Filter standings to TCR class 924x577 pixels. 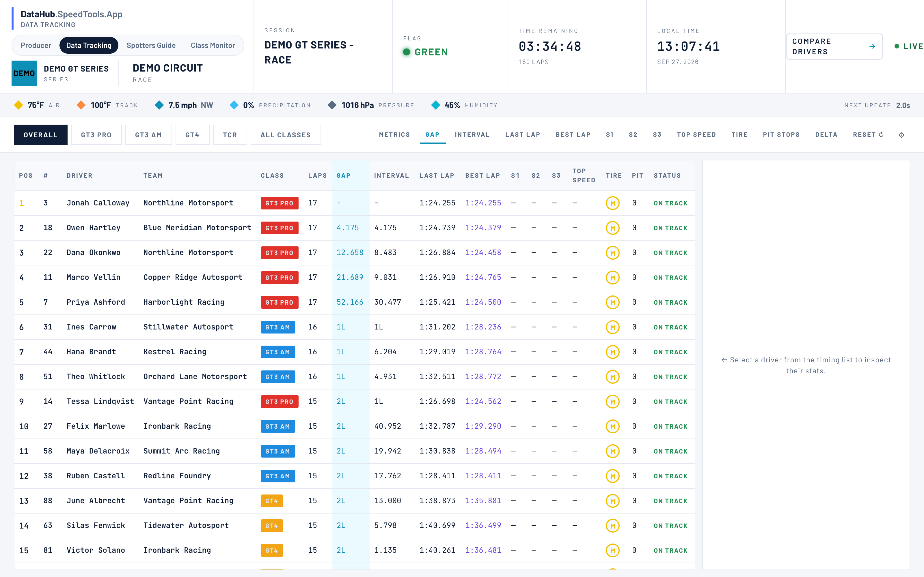(x=230, y=135)
